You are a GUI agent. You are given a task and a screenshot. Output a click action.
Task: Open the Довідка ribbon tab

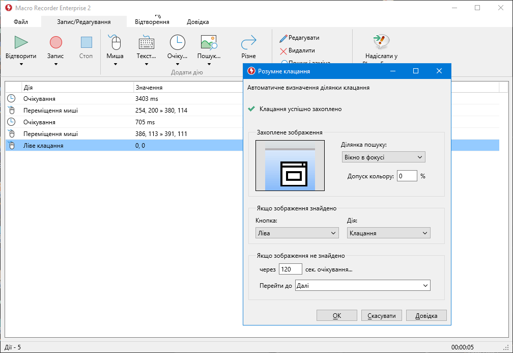pyautogui.click(x=197, y=22)
